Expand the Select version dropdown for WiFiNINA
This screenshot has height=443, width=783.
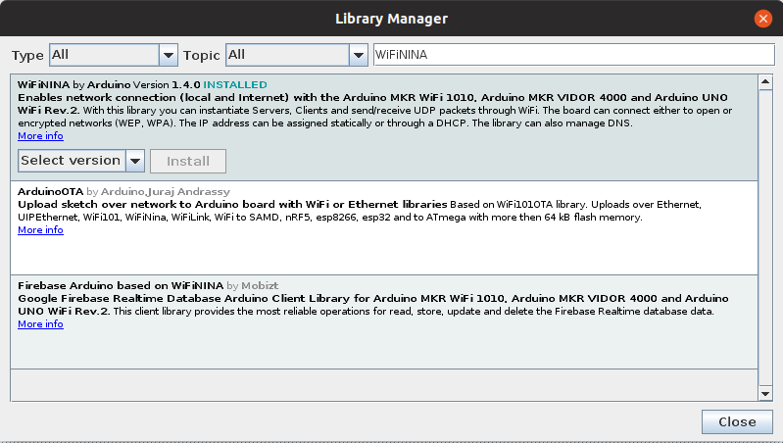81,161
